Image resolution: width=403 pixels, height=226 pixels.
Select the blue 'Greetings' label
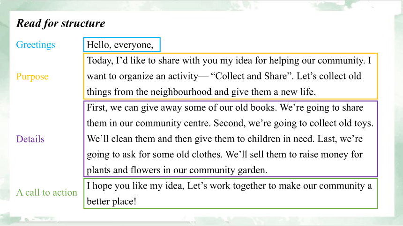pyautogui.click(x=36, y=44)
